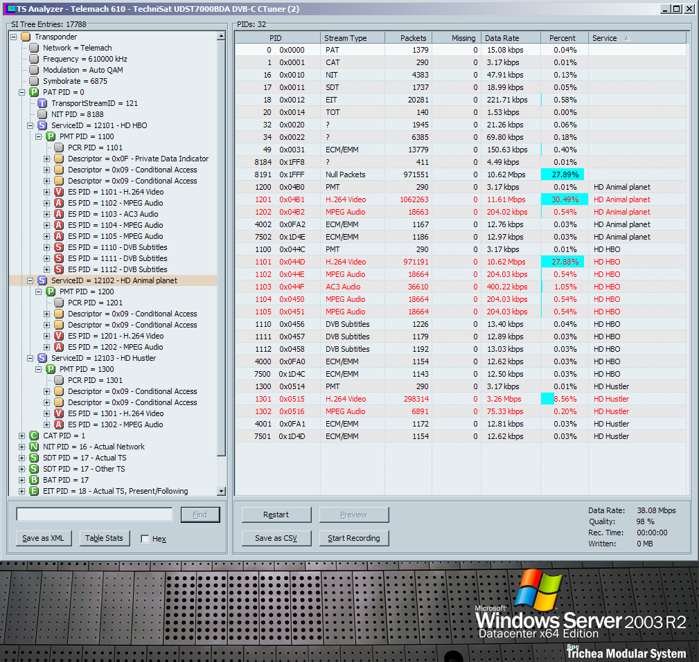Sort table by Percent column header

(x=565, y=38)
